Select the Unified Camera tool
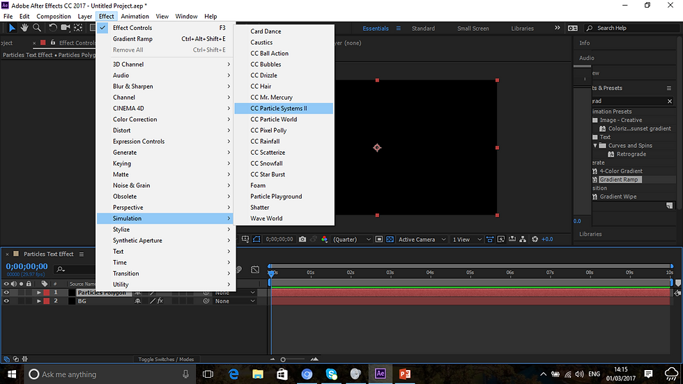This screenshot has width=683, height=384. coord(66,28)
